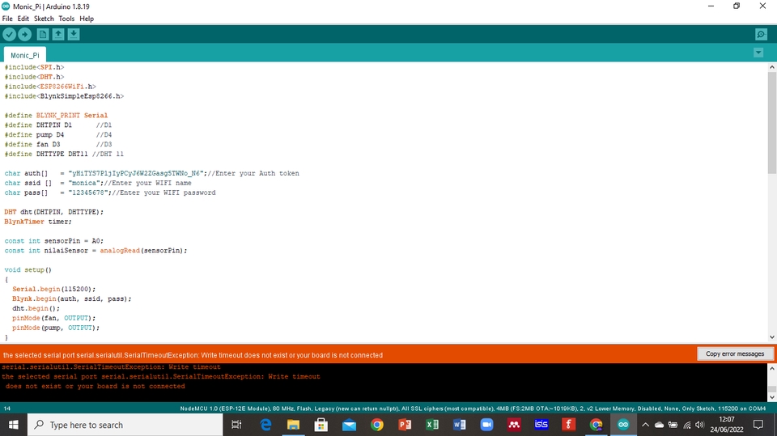Open Zoom from the taskbar
This screenshot has height=436, width=777.
[x=487, y=425]
